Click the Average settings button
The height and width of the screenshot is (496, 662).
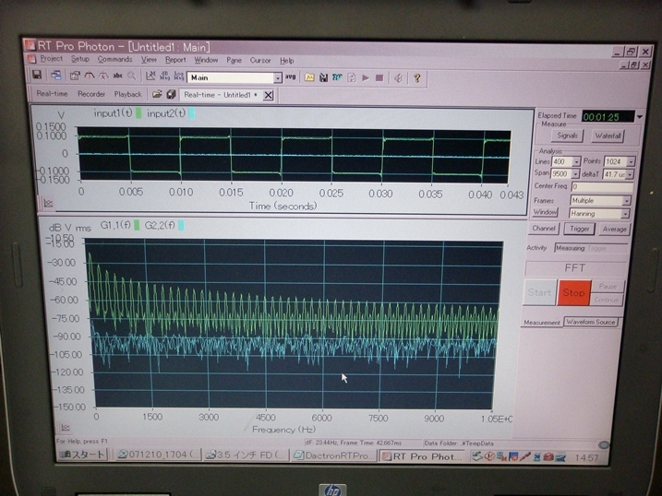614,230
